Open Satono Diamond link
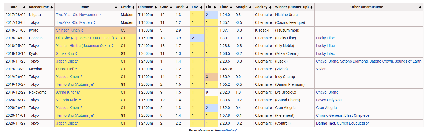Viewport: 427px width, 140px height. tap(354, 61)
